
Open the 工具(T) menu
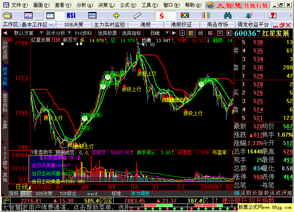pyautogui.click(x=150, y=5)
